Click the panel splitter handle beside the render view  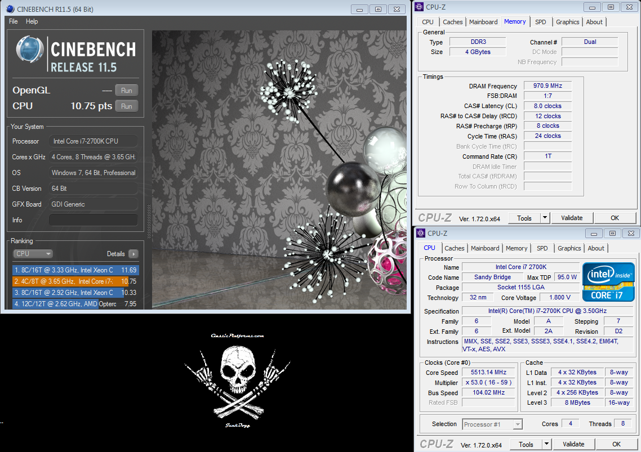pyautogui.click(x=149, y=221)
